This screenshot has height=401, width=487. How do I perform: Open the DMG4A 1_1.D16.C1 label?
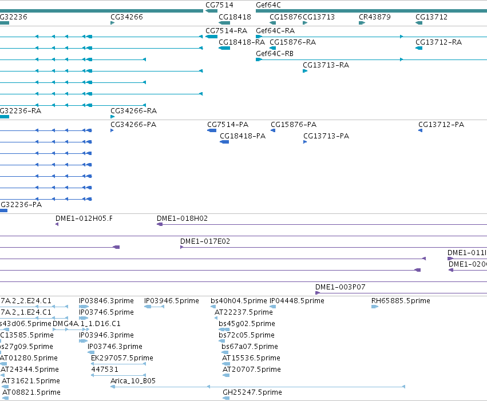pos(86,324)
